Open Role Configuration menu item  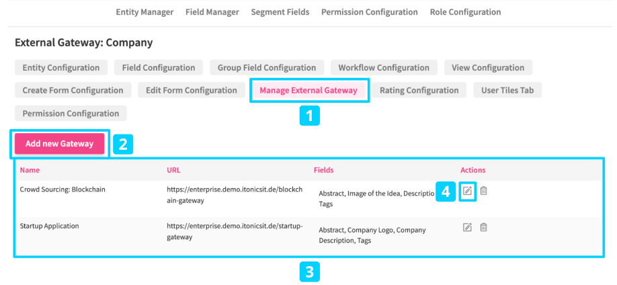click(x=465, y=12)
